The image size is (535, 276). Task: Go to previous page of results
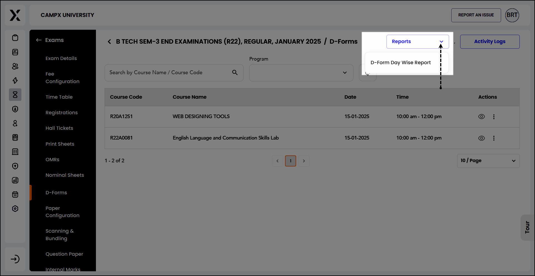(278, 161)
